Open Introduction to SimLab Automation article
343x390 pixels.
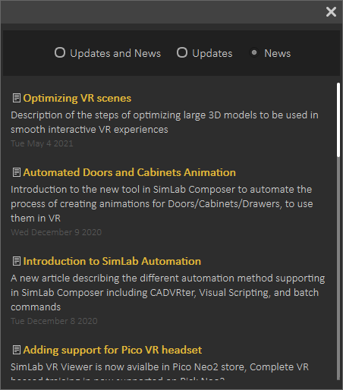112,261
